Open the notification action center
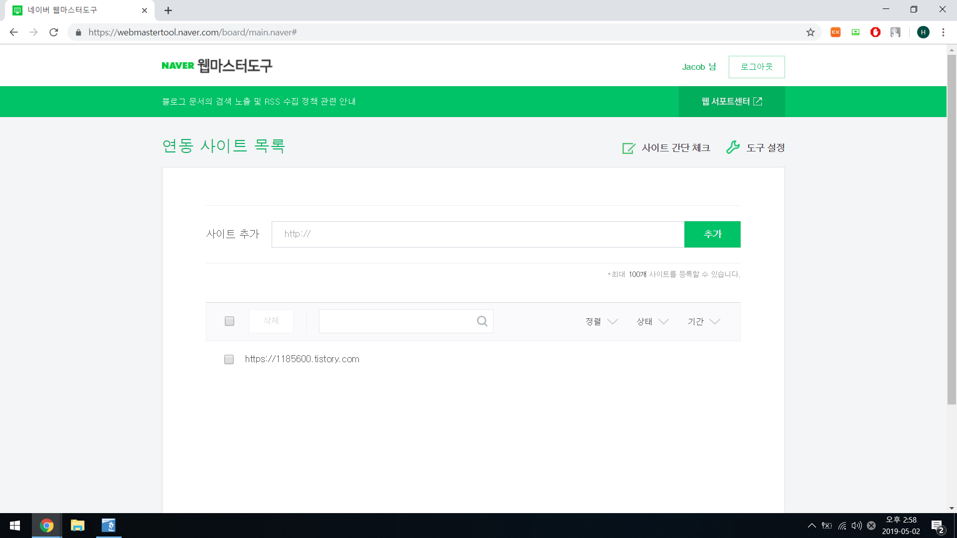Viewport: 957px width, 538px height. (938, 526)
